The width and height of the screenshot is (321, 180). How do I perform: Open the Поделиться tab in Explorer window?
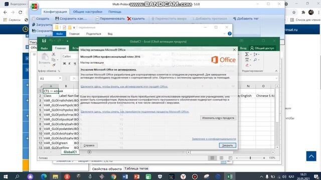point(94,34)
